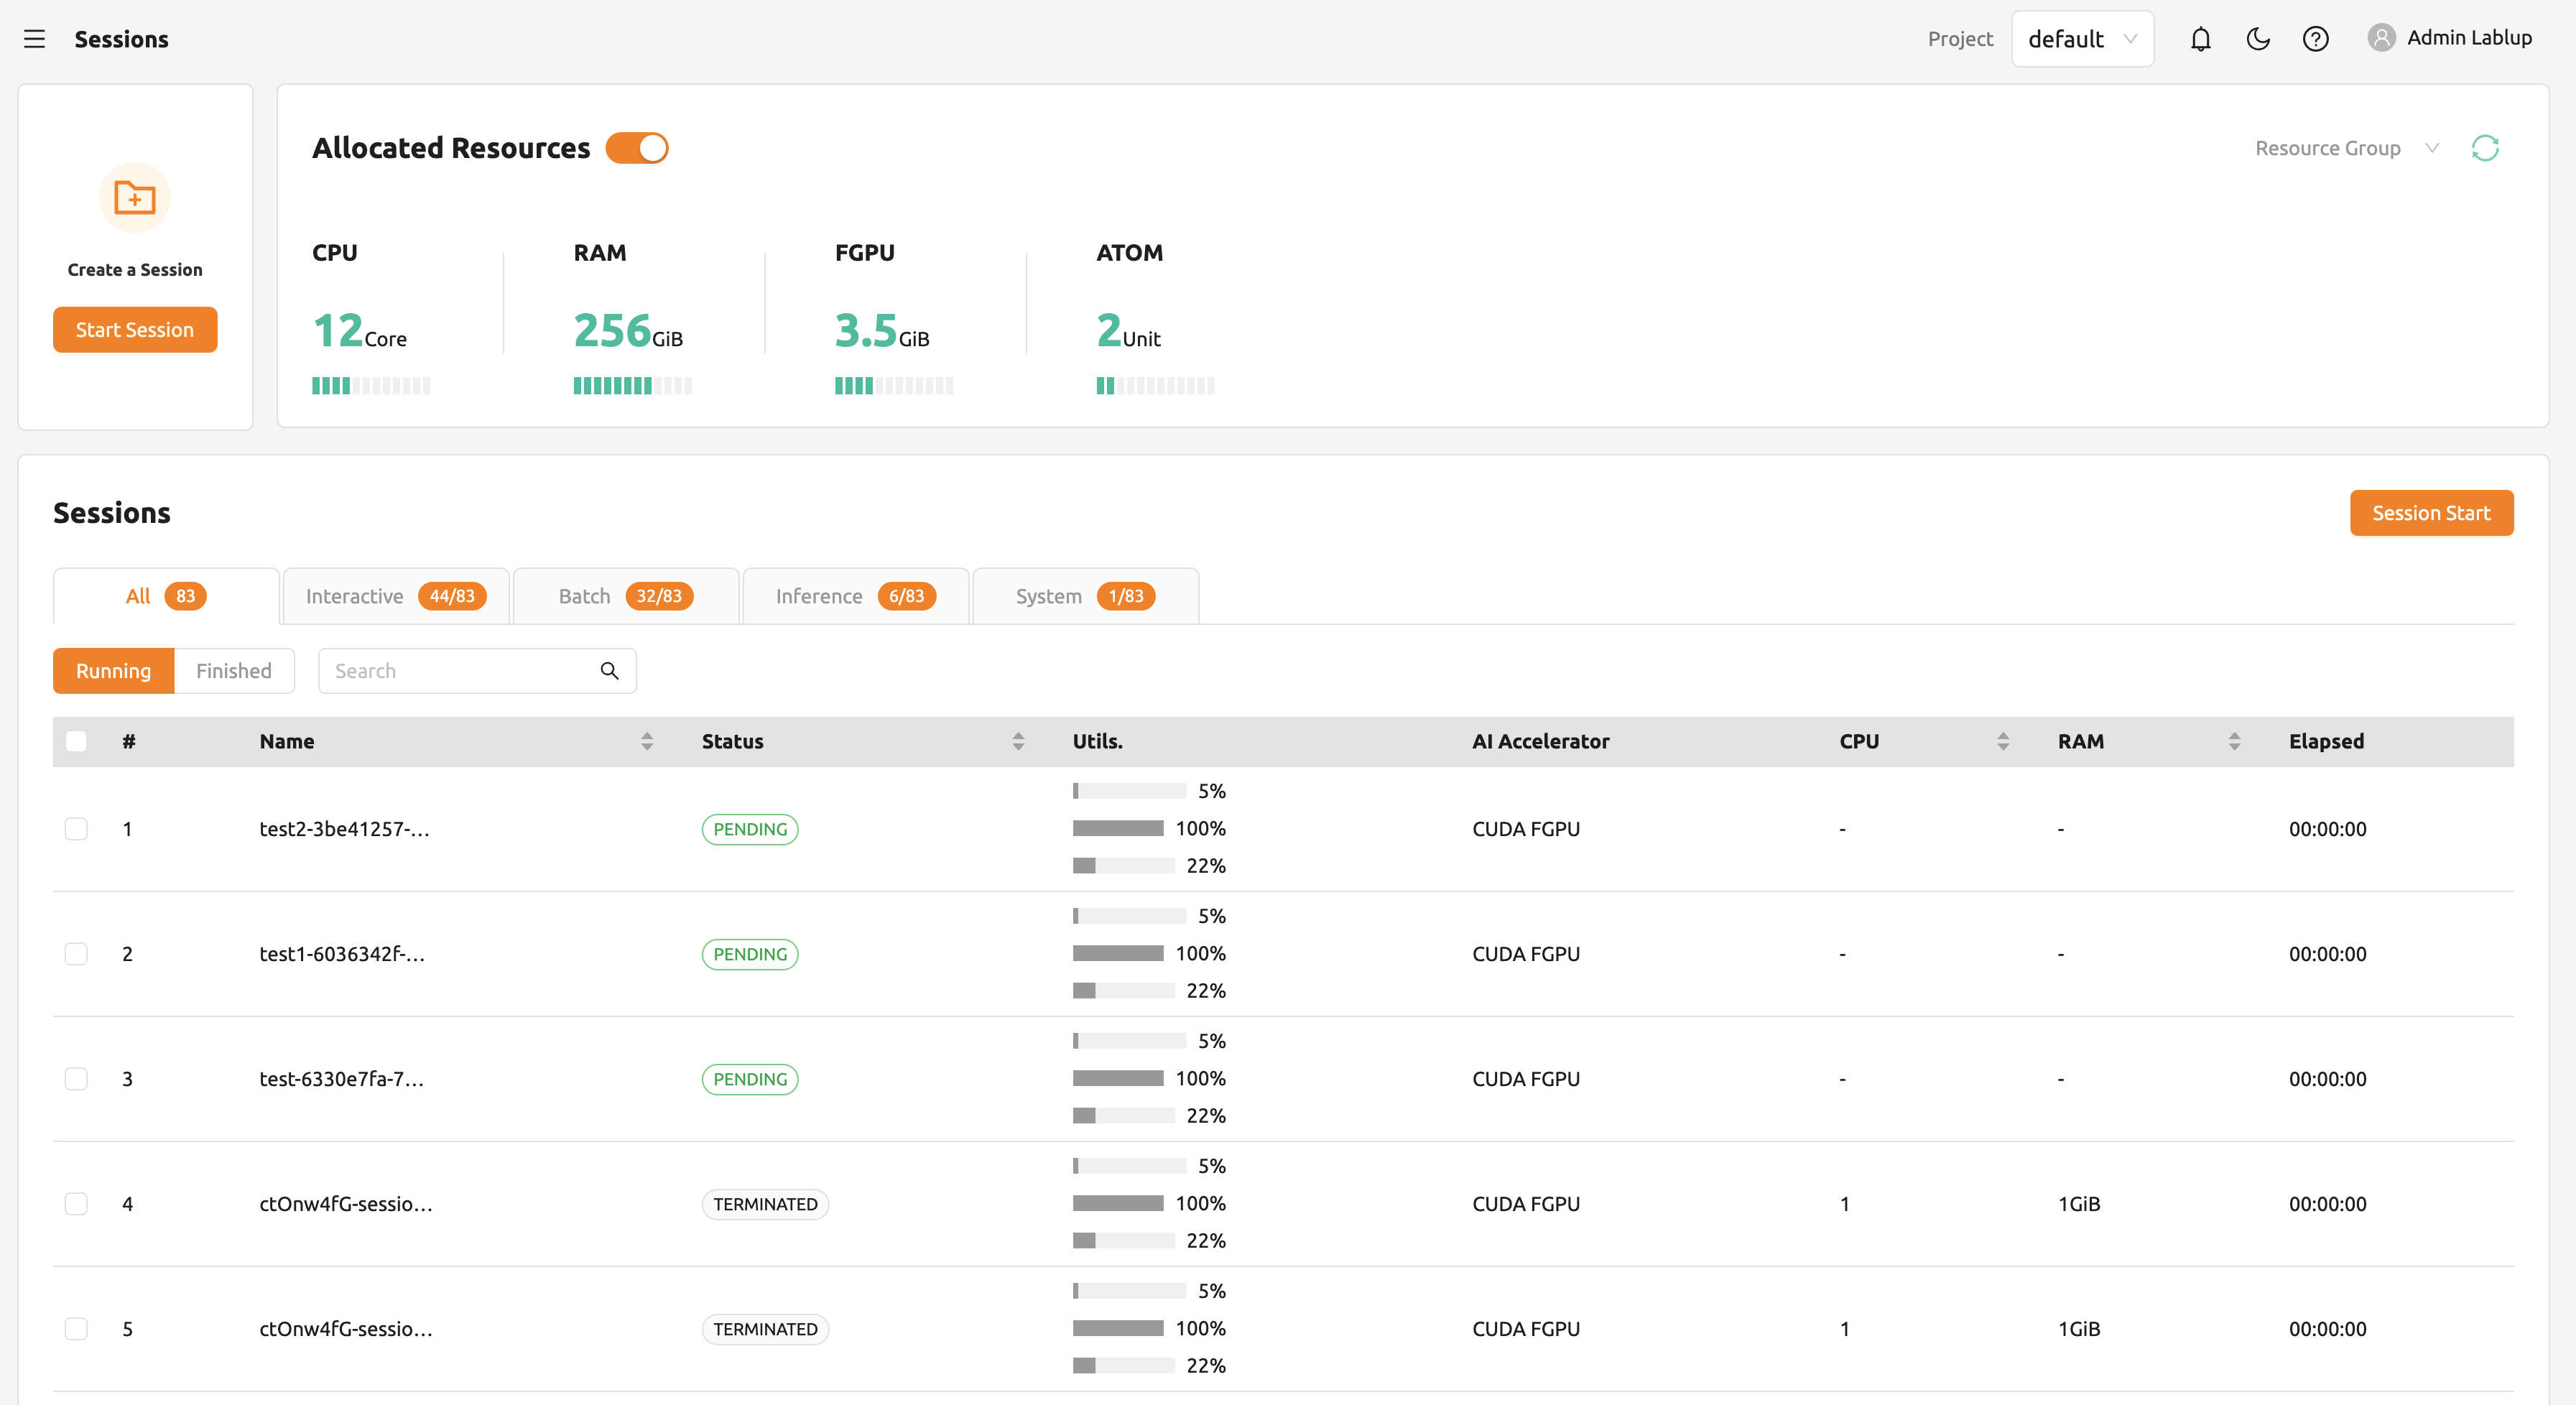Select checkbox for session row 4
The height and width of the screenshot is (1405, 2576).
[x=76, y=1204]
